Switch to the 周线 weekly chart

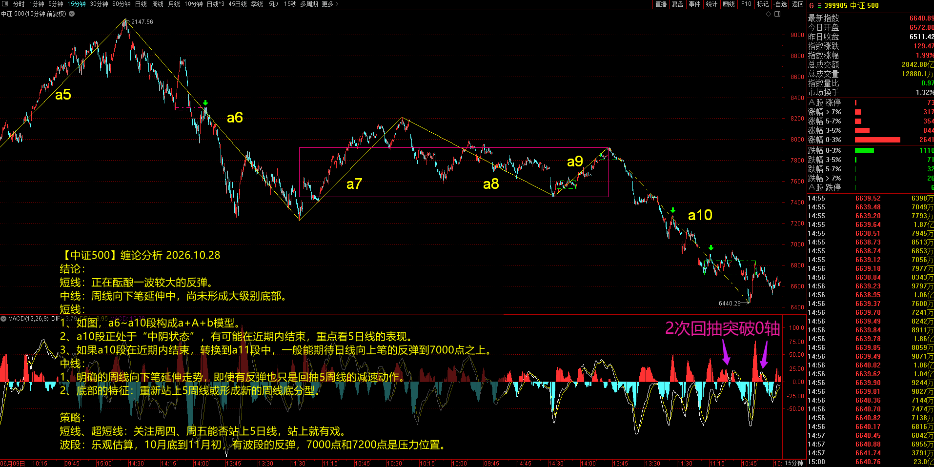[x=158, y=4]
